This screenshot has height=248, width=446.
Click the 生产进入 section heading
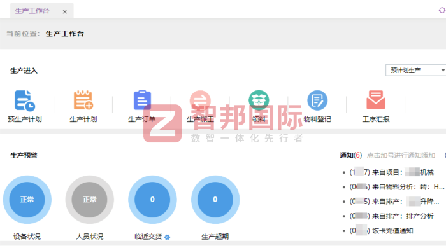(24, 71)
